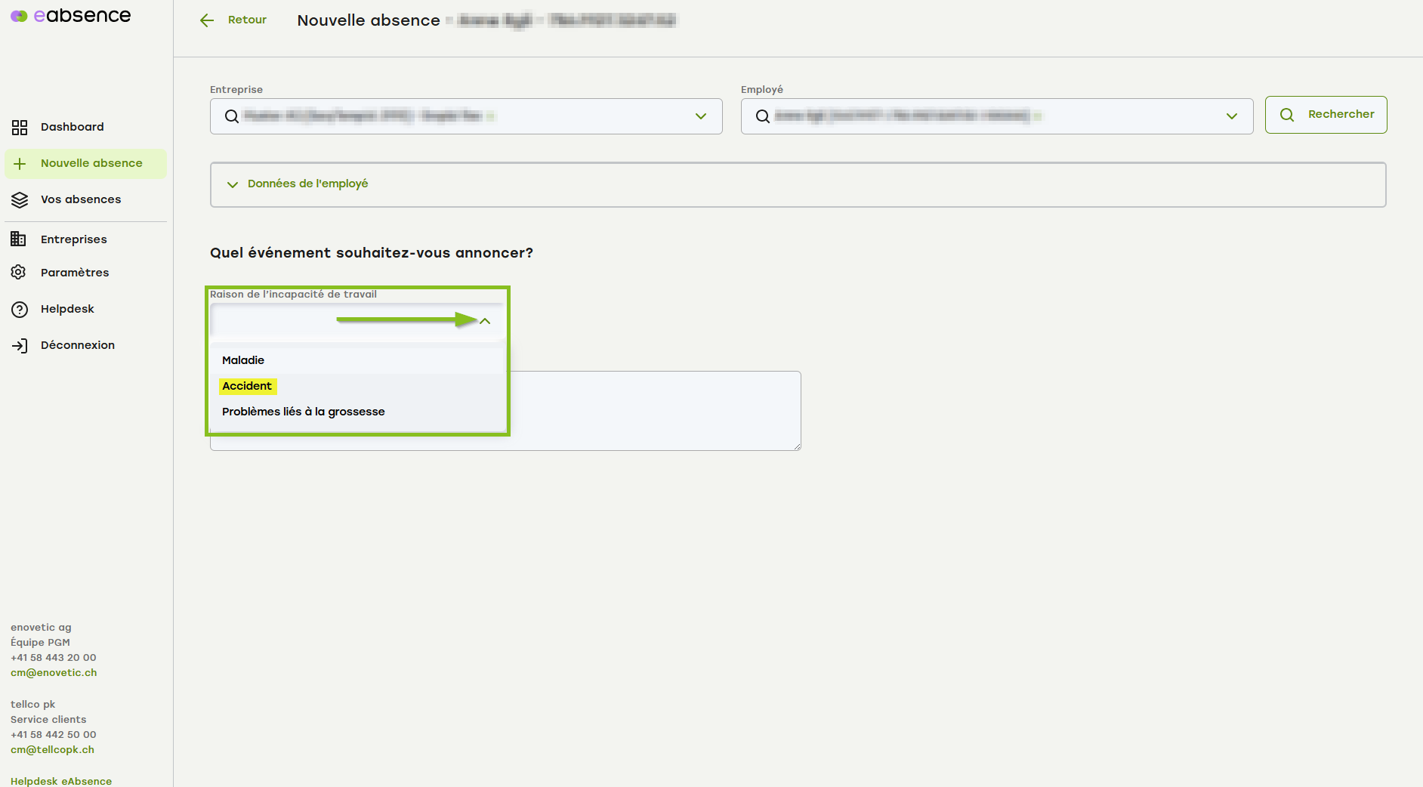Select Maladie from the reason list
Screen dimensions: 1423x787
(x=243, y=360)
